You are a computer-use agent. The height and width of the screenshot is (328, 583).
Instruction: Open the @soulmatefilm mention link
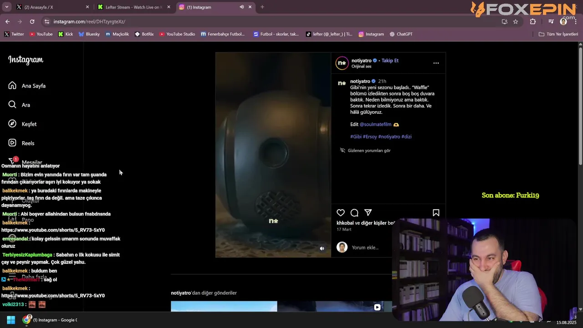(376, 124)
